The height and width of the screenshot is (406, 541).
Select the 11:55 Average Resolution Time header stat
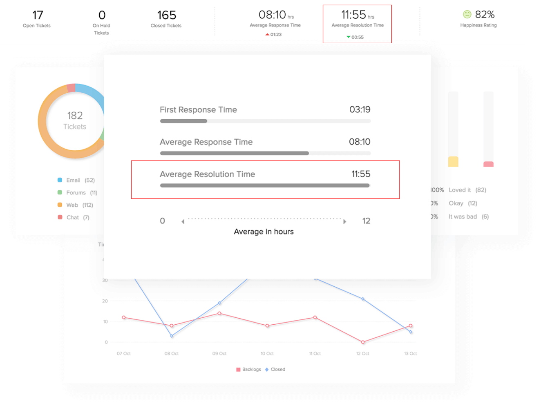point(358,24)
